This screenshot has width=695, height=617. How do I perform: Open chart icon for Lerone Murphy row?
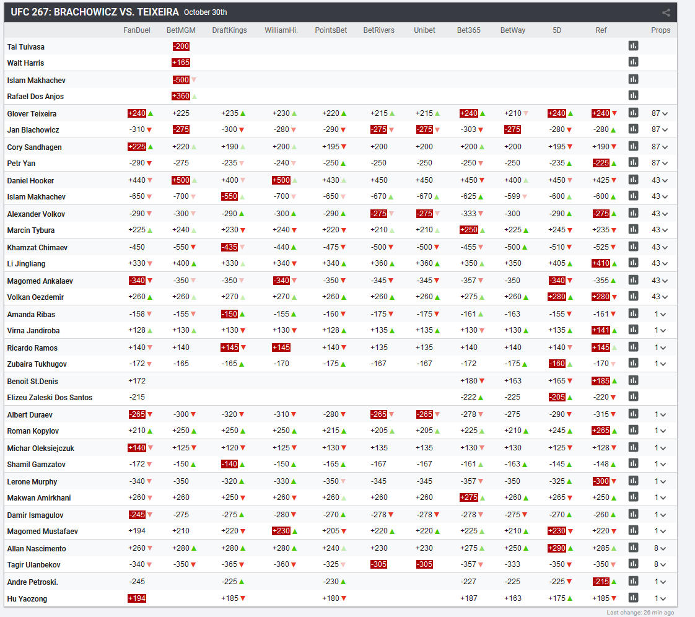[634, 481]
